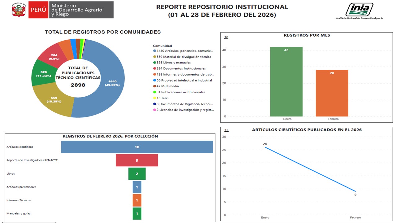The width and height of the screenshot is (396, 223).
Task: Click the Manuales y guías row label
Action: 19,213
